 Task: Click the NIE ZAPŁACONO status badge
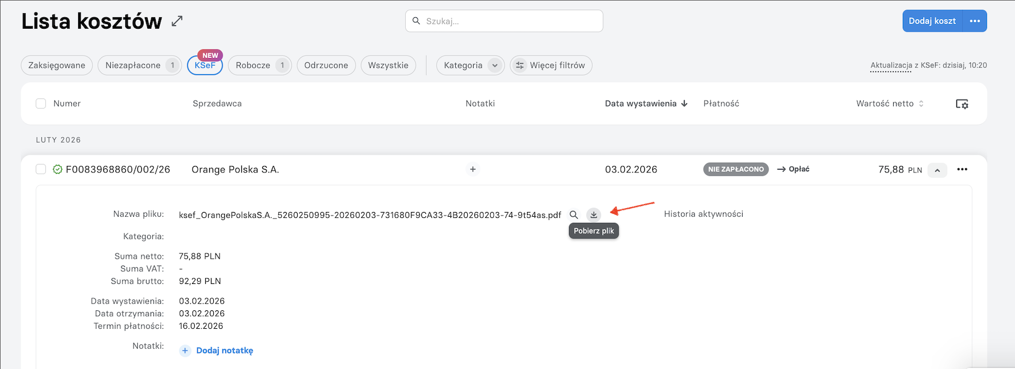(x=736, y=169)
